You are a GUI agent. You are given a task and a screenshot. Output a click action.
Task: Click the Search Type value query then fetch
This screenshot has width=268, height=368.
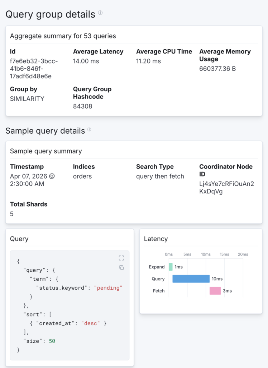click(x=160, y=176)
